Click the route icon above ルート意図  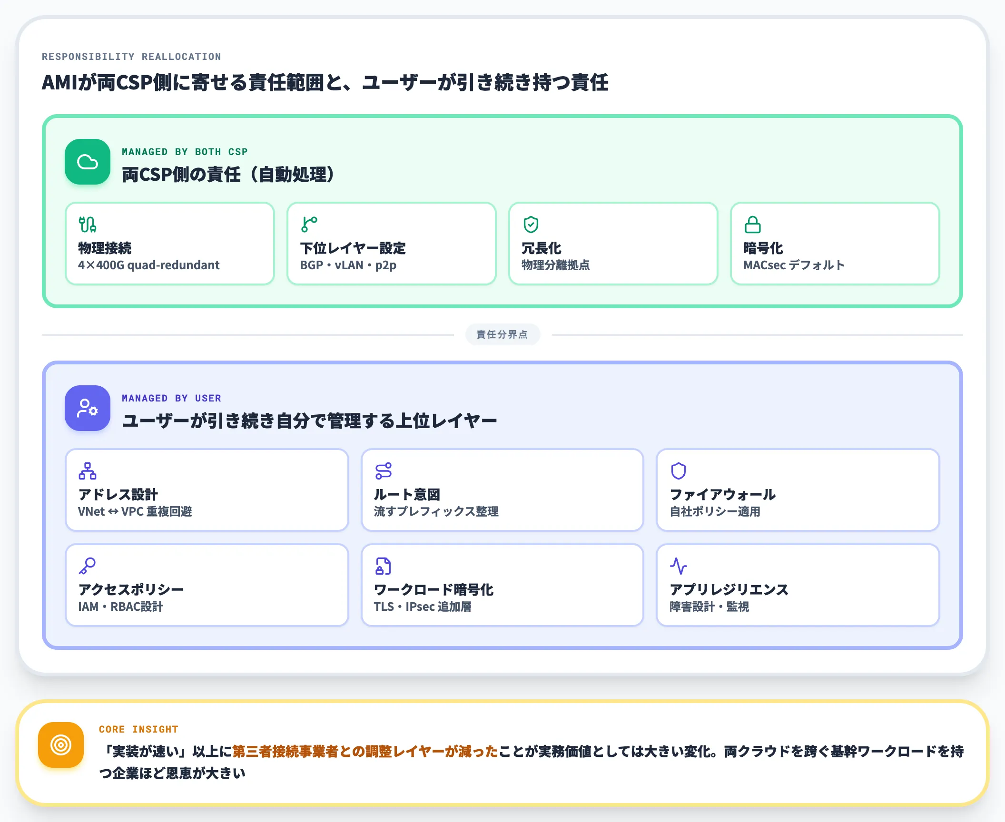(384, 471)
